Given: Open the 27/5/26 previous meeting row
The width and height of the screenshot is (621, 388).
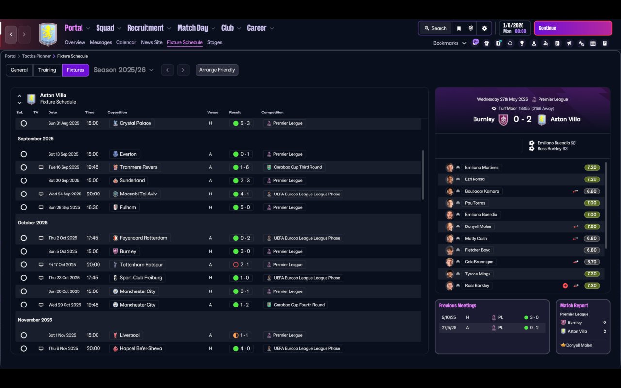Looking at the screenshot, I should (x=492, y=327).
